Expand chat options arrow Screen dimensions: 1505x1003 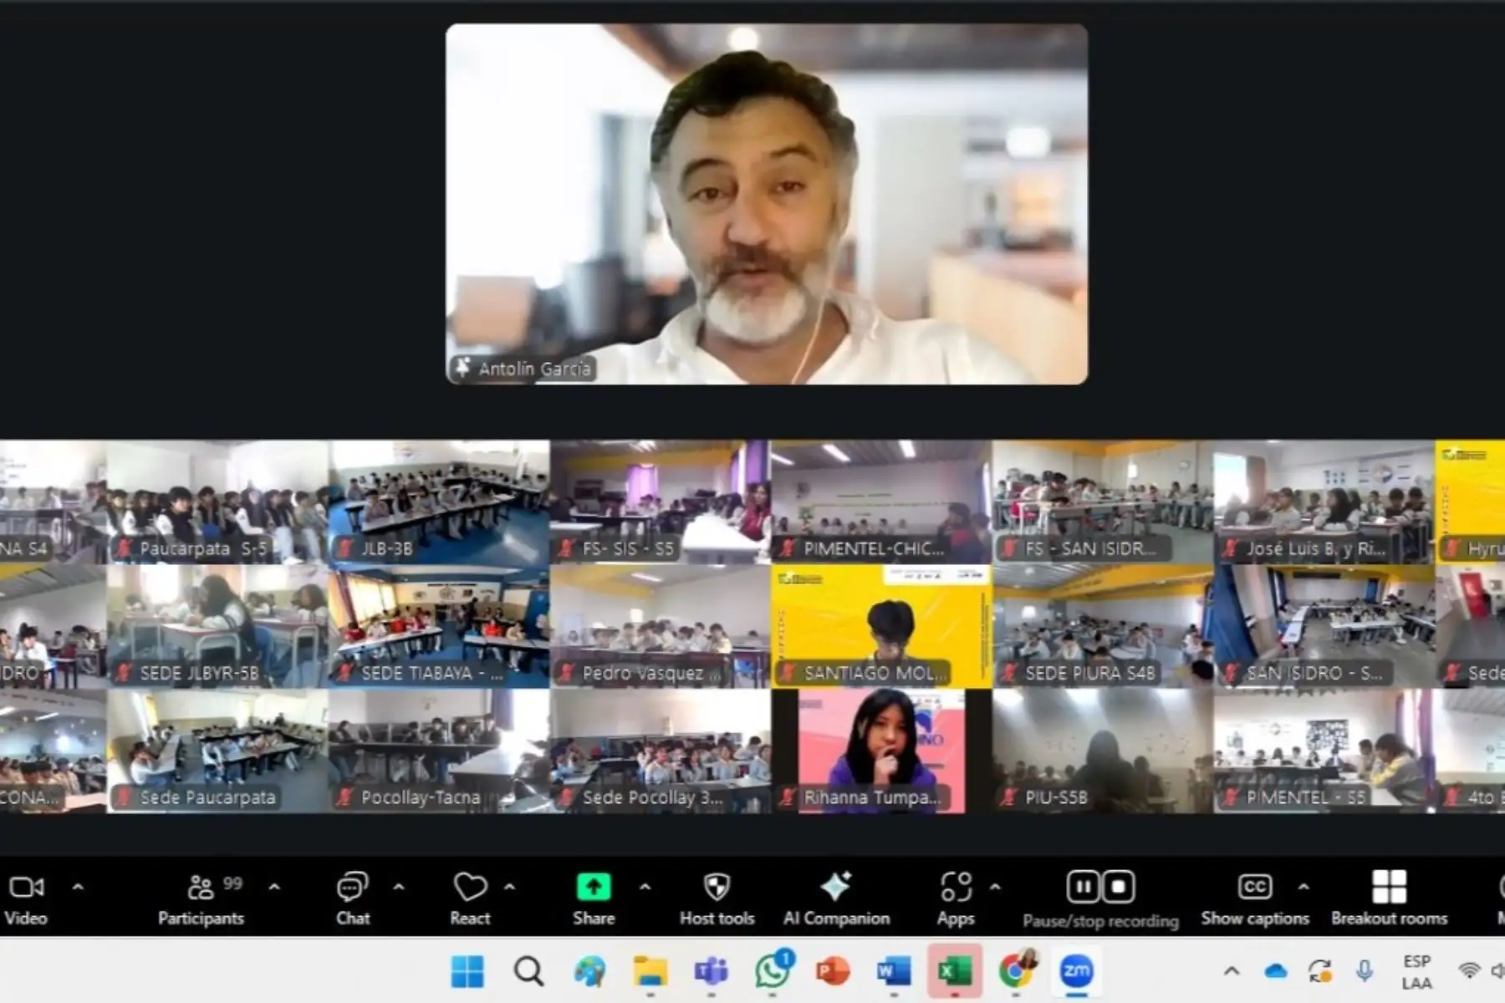399,887
